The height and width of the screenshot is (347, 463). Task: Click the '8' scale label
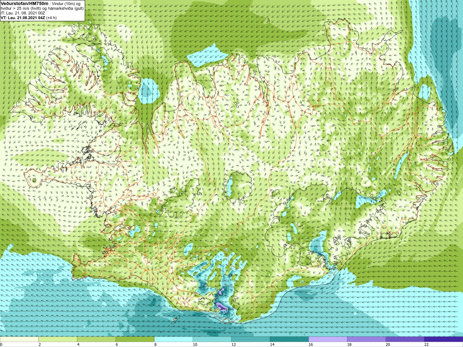pyautogui.click(x=156, y=344)
